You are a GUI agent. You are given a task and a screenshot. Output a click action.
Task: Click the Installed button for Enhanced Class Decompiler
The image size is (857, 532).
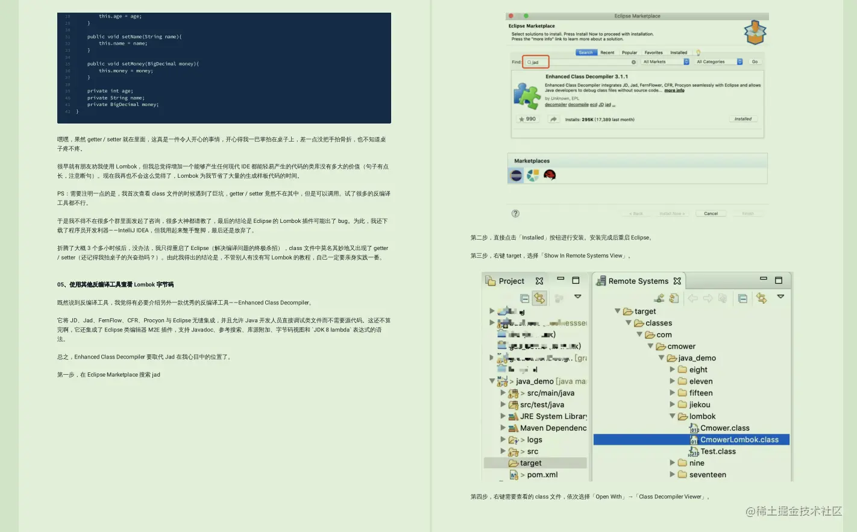[x=743, y=119]
